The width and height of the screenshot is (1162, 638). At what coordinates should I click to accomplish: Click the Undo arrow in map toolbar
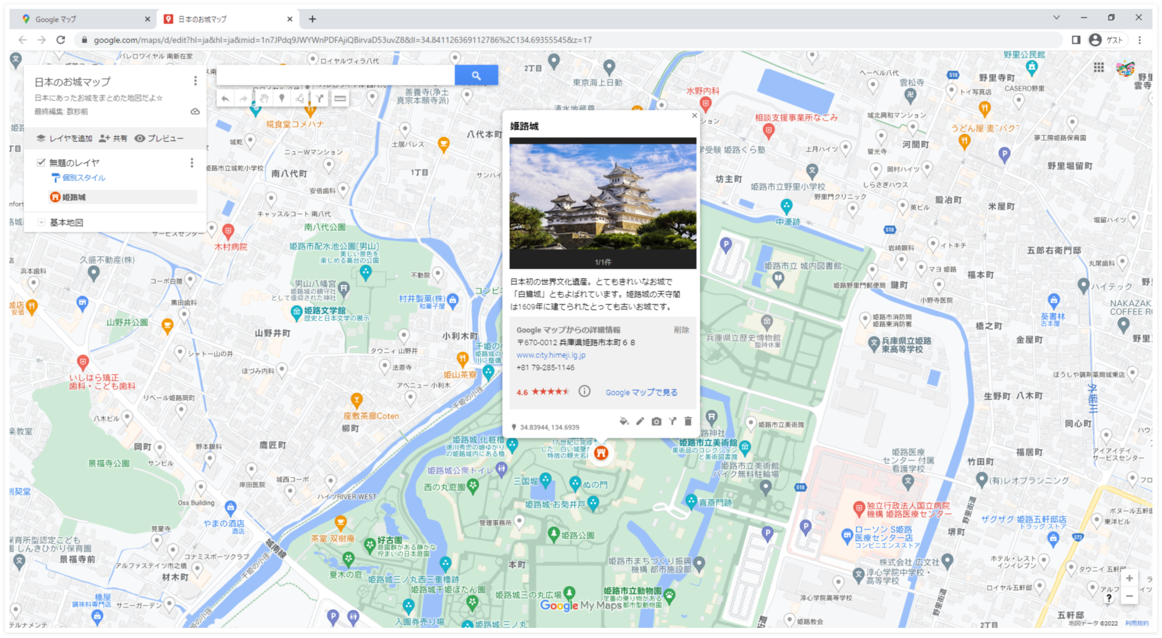(225, 99)
